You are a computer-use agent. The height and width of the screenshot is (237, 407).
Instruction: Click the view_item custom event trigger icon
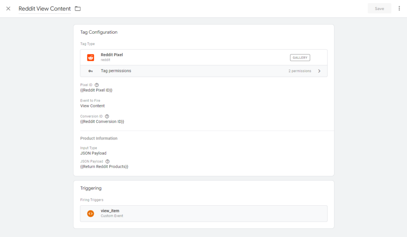[91, 213]
